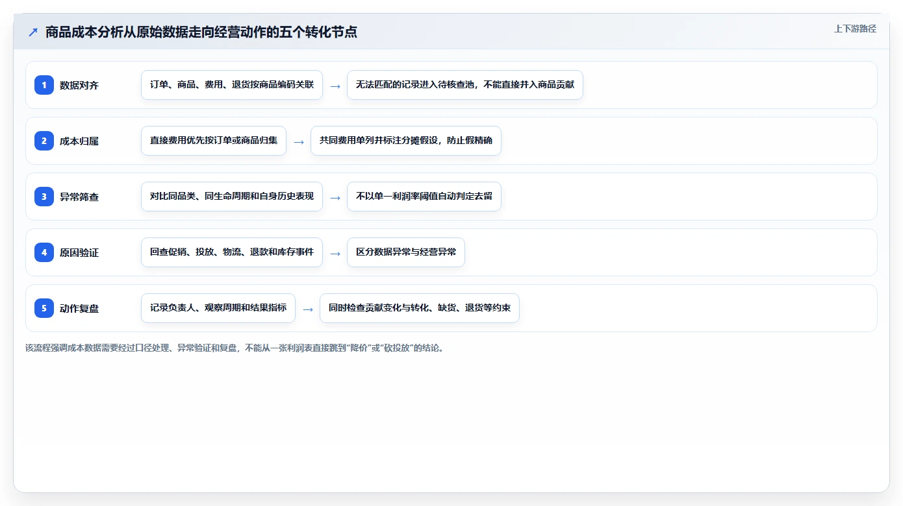The image size is (903, 506).
Task: Click the step 5 number badge
Action: click(x=44, y=308)
